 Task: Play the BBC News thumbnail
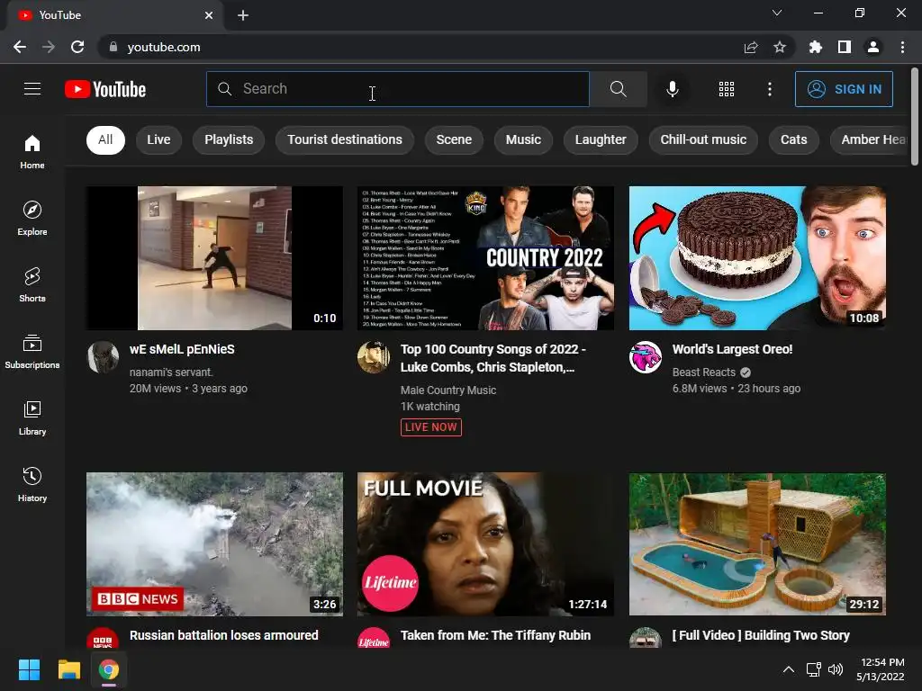tap(214, 544)
